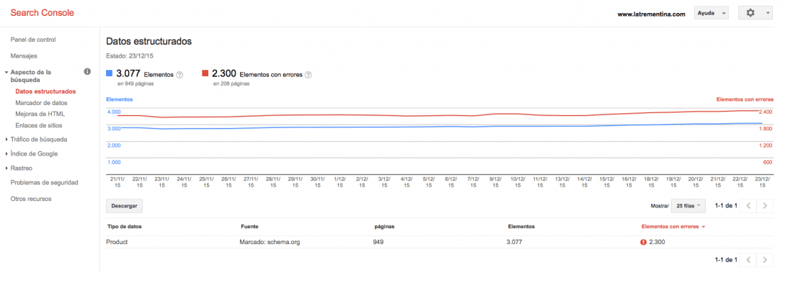Click the 'en 949 páginas' text
The height and width of the screenshot is (306, 793).
(x=136, y=84)
